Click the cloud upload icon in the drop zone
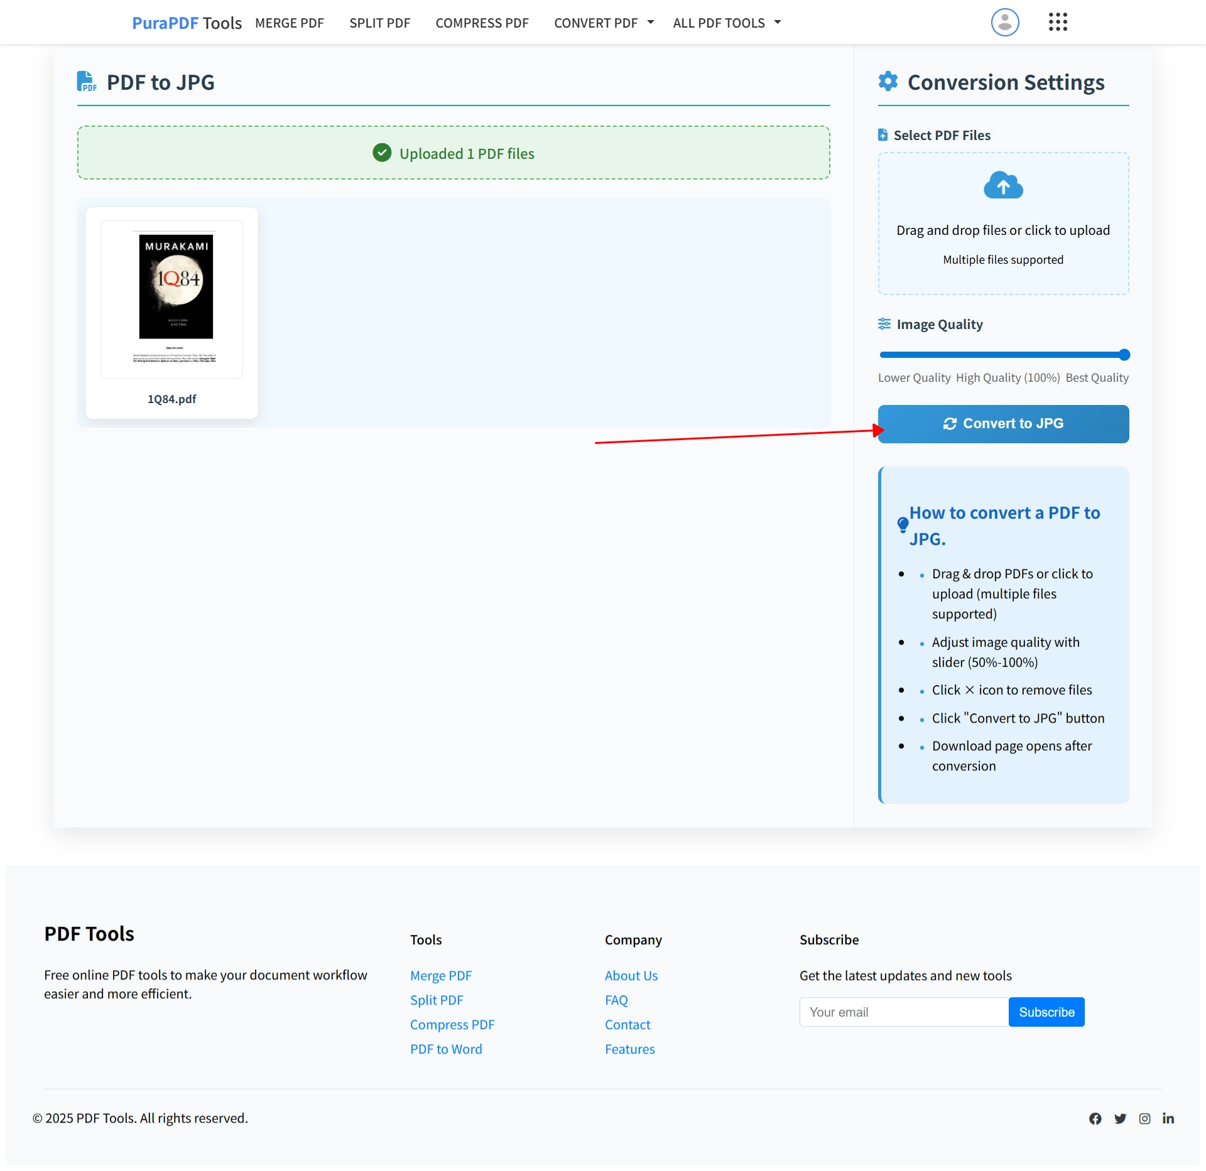1206x1171 pixels. 1002,185
